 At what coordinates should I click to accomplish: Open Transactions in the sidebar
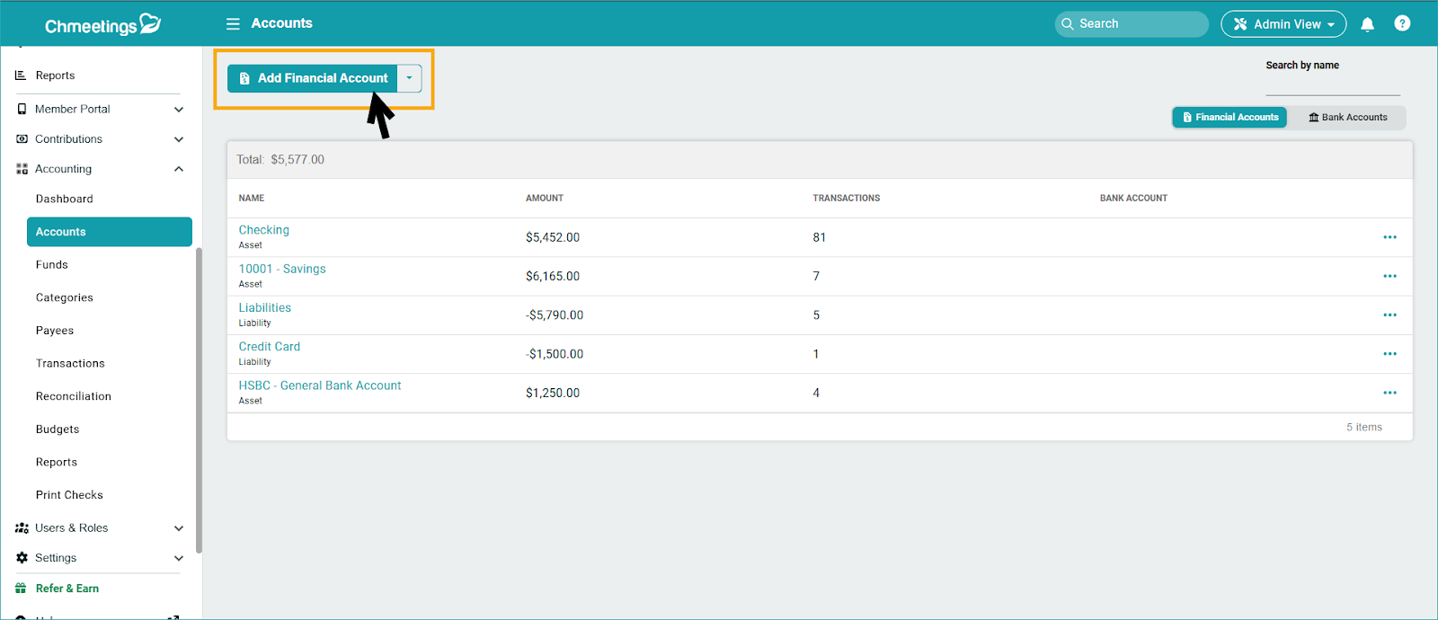click(70, 363)
